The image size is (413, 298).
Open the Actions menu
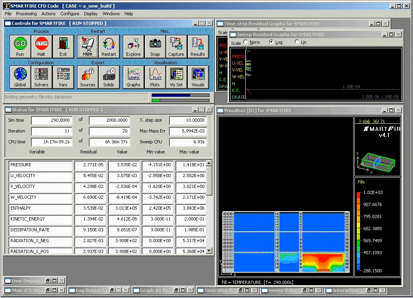pyautogui.click(x=49, y=14)
